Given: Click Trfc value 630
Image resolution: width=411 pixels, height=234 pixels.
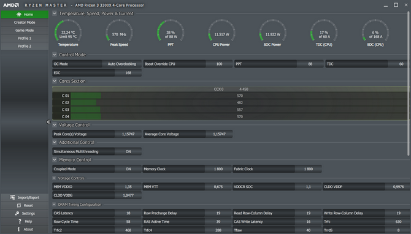Looking at the screenshot, I should [x=398, y=222].
